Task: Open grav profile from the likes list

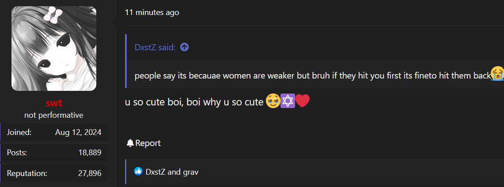Action: point(190,172)
